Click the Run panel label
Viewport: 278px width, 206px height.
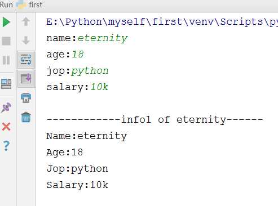point(6,5)
